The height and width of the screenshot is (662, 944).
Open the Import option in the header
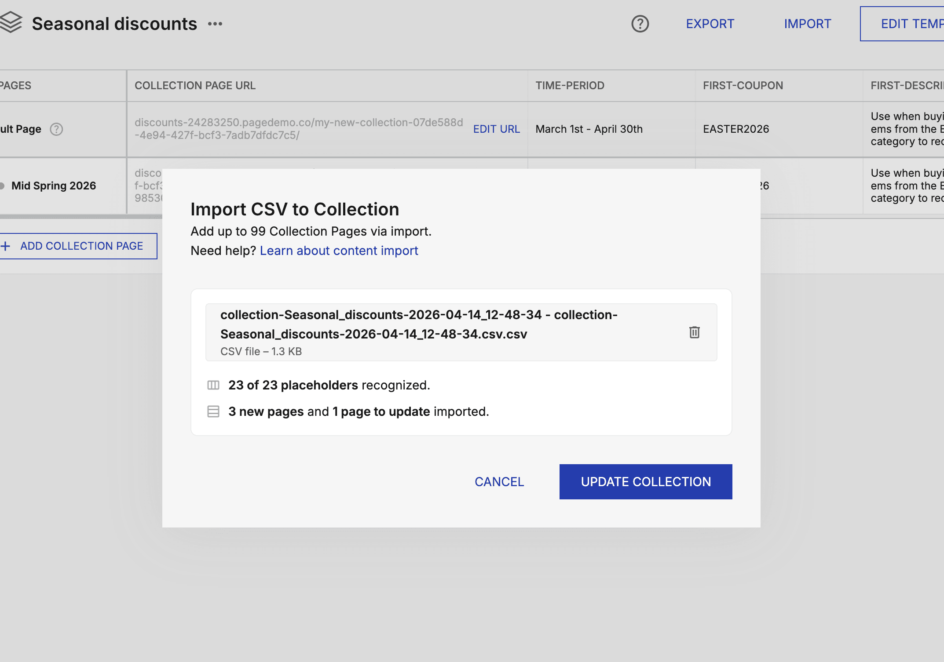[807, 24]
